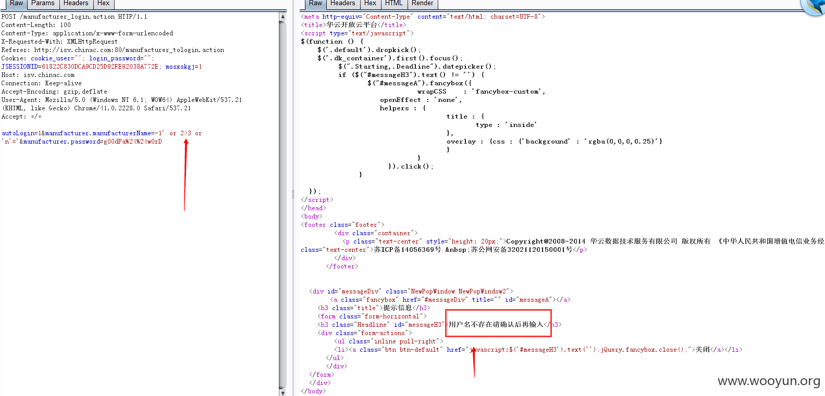Screen dimensions: 825x396
Task: Click the POST /manufacturer_login.action request line
Action: (74, 17)
